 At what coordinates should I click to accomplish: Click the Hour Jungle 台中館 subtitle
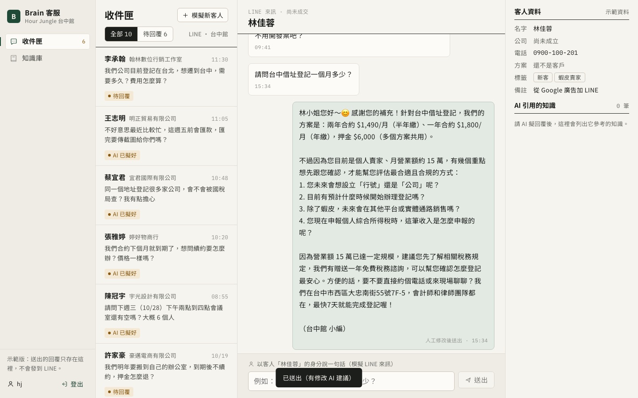coord(50,21)
